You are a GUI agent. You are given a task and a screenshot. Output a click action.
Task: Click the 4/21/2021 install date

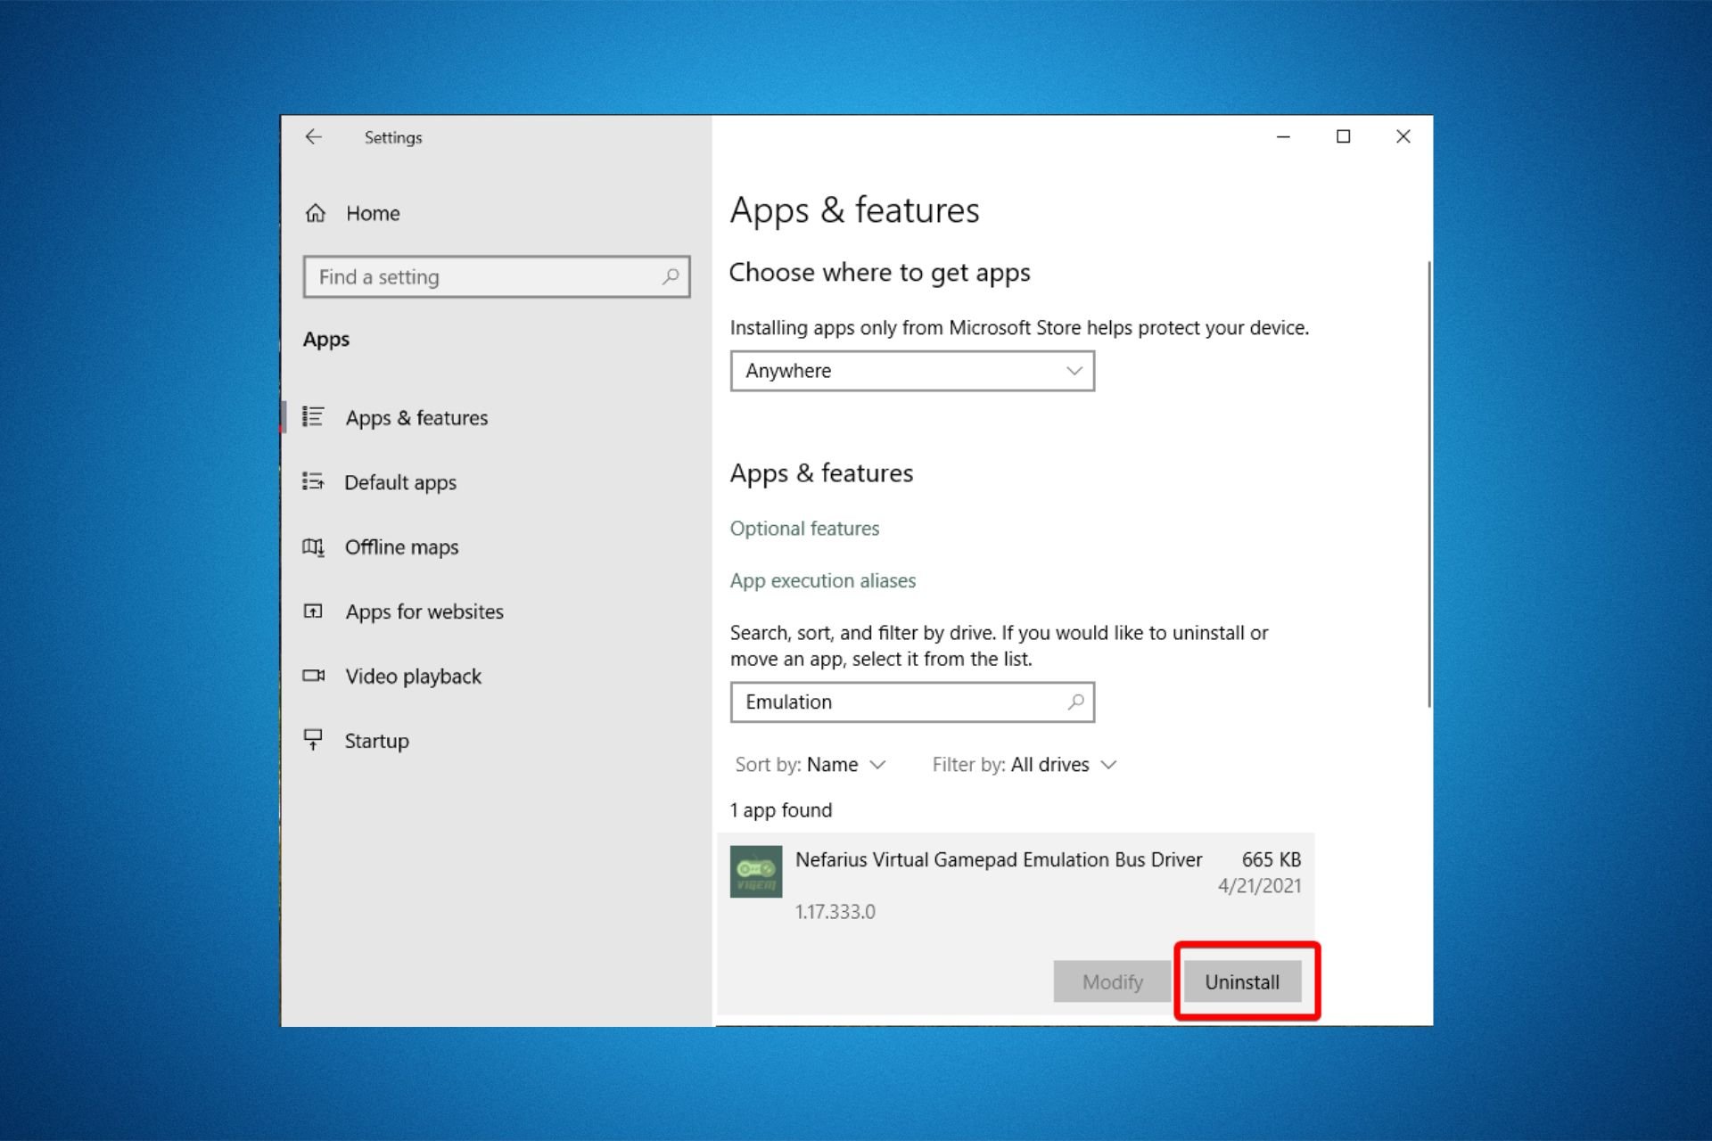(x=1259, y=886)
